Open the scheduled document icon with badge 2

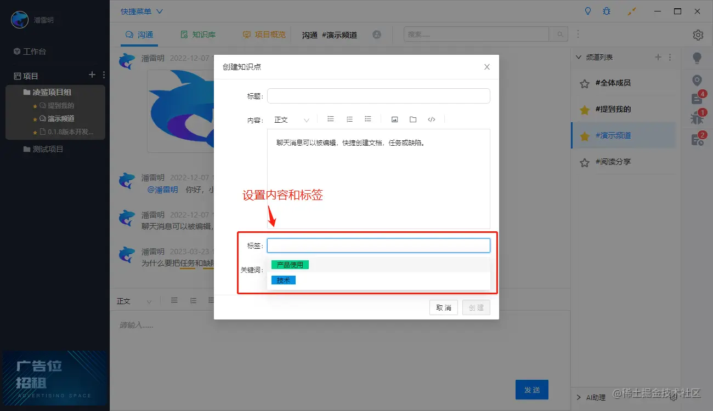point(697,139)
